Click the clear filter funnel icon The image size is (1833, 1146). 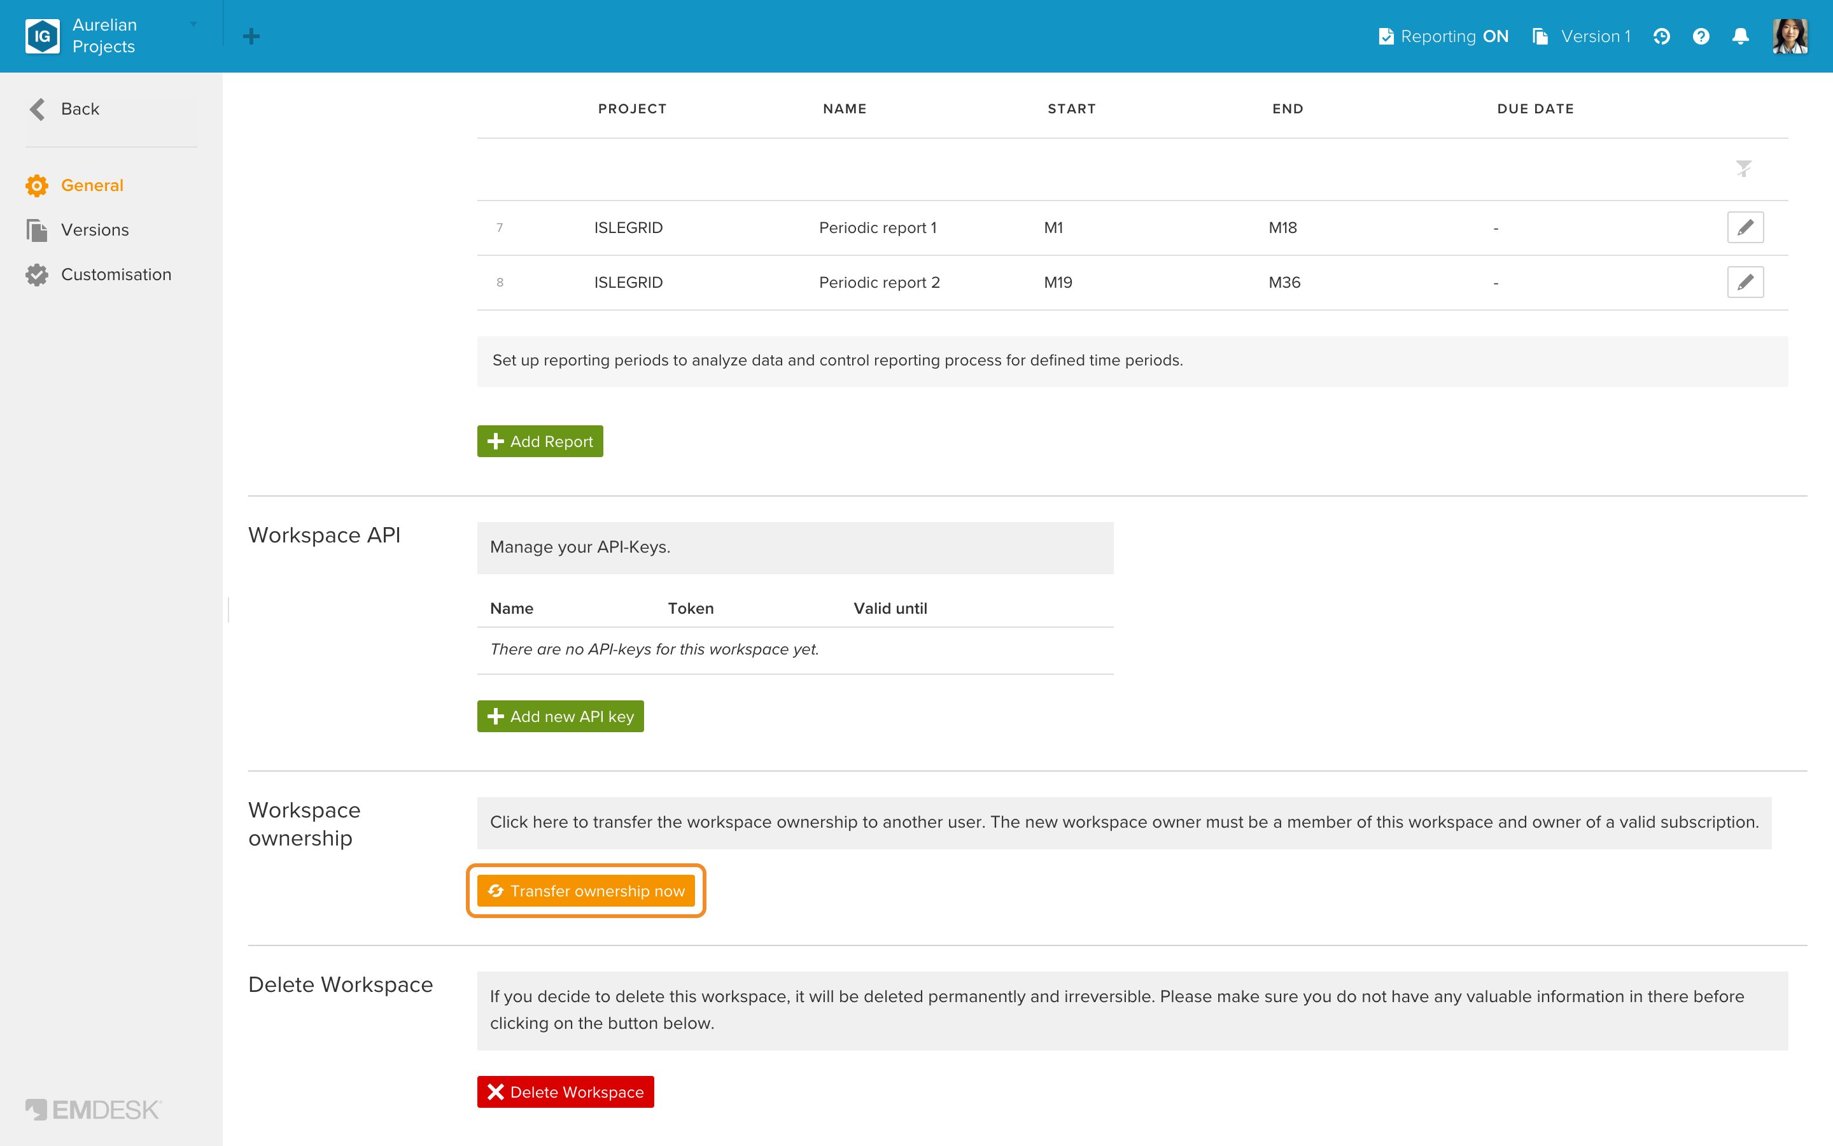coord(1744,168)
